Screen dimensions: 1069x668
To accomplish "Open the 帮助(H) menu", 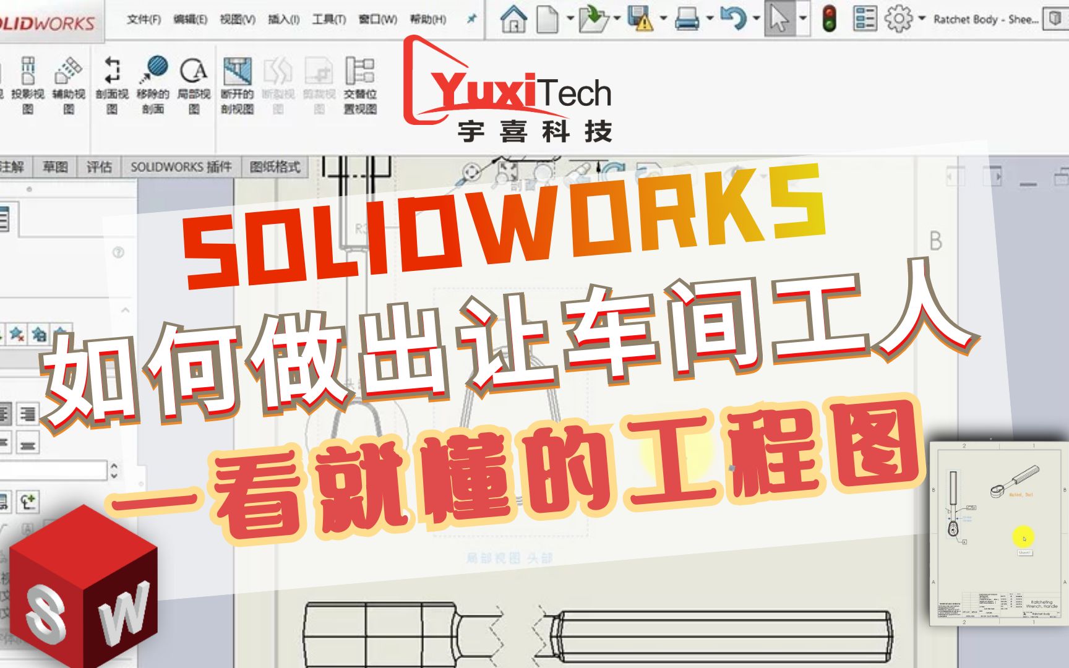I will point(427,19).
